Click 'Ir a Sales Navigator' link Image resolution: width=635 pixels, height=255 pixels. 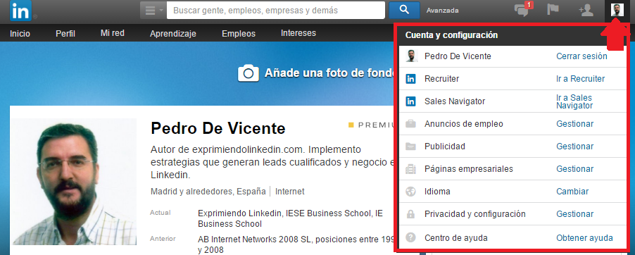pyautogui.click(x=574, y=101)
